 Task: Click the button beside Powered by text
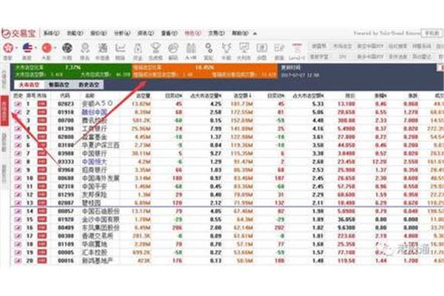tap(431, 33)
